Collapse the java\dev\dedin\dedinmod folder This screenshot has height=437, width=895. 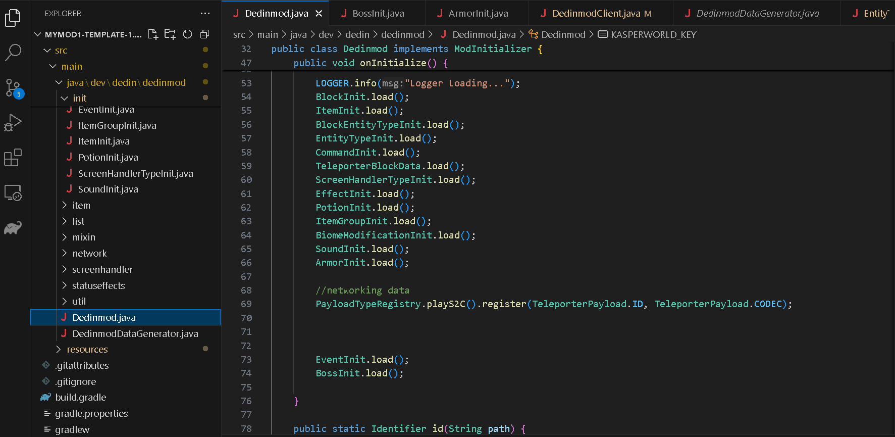tap(59, 82)
